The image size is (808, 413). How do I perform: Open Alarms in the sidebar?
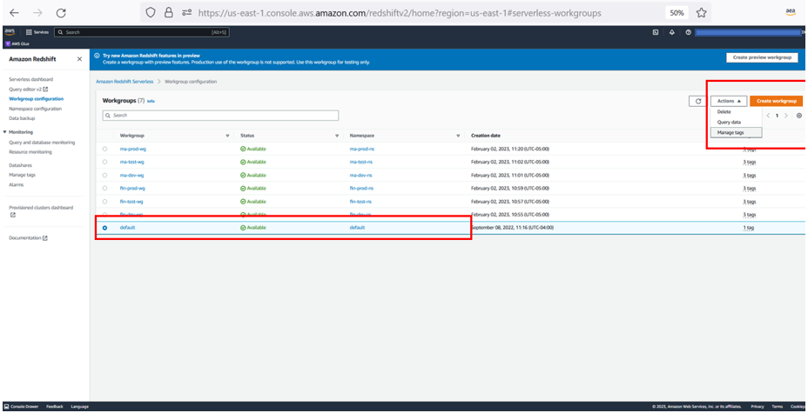(17, 184)
